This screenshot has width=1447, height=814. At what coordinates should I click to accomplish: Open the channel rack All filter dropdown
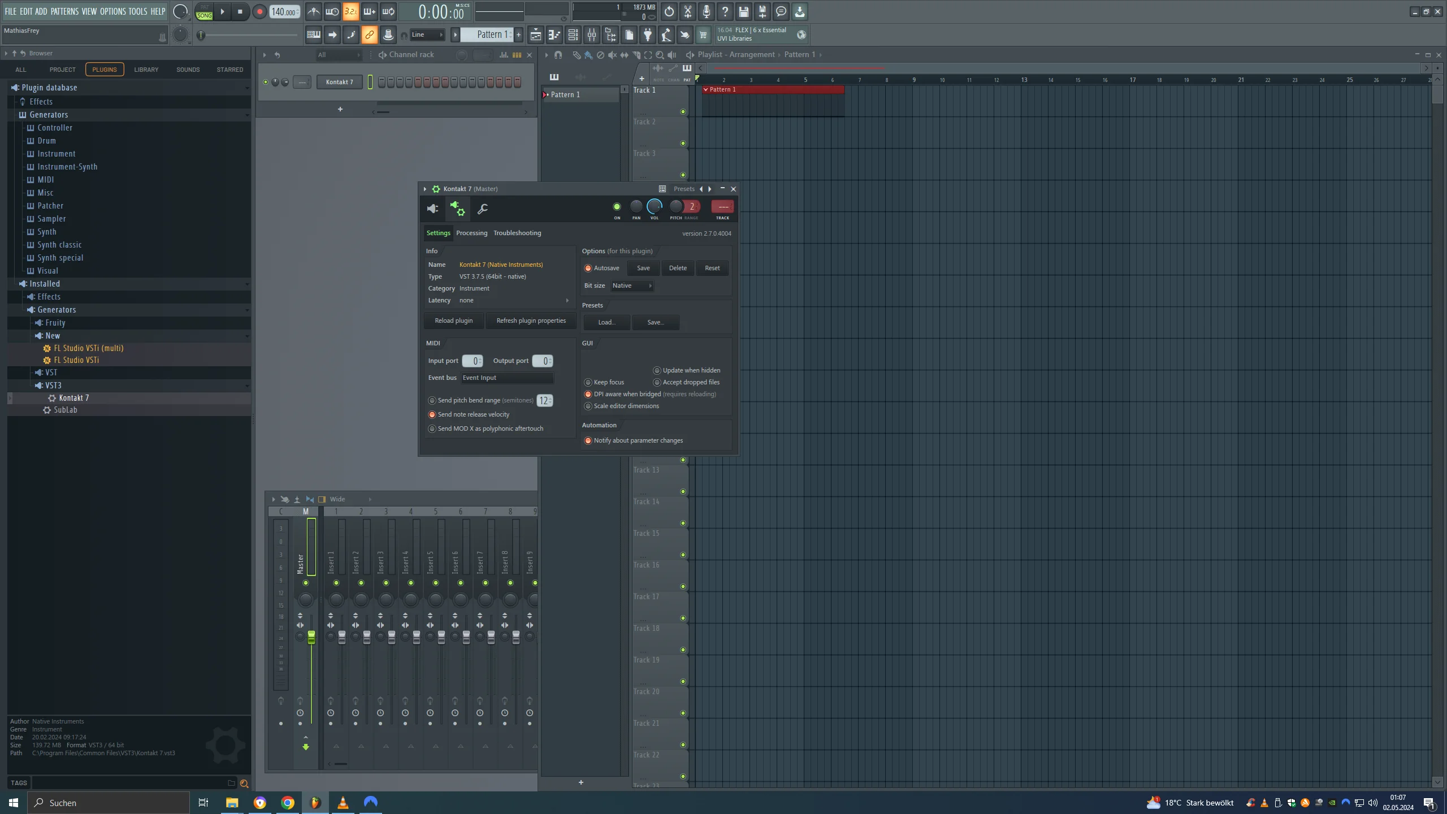(339, 55)
